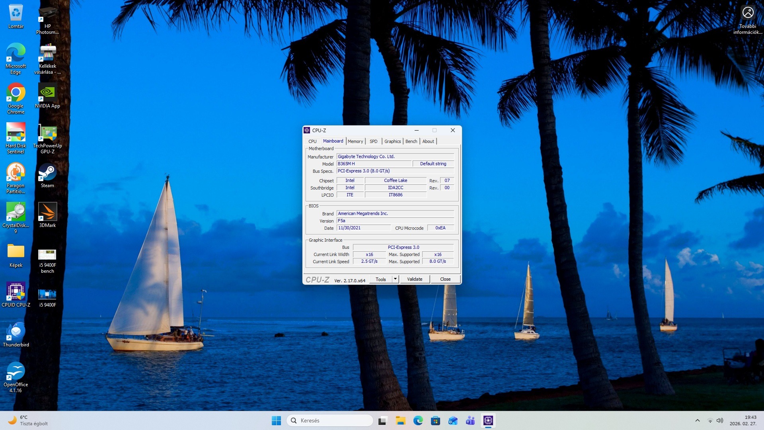
Task: Open TechPowerUp GPU-Z desktop shortcut
Action: 47,134
